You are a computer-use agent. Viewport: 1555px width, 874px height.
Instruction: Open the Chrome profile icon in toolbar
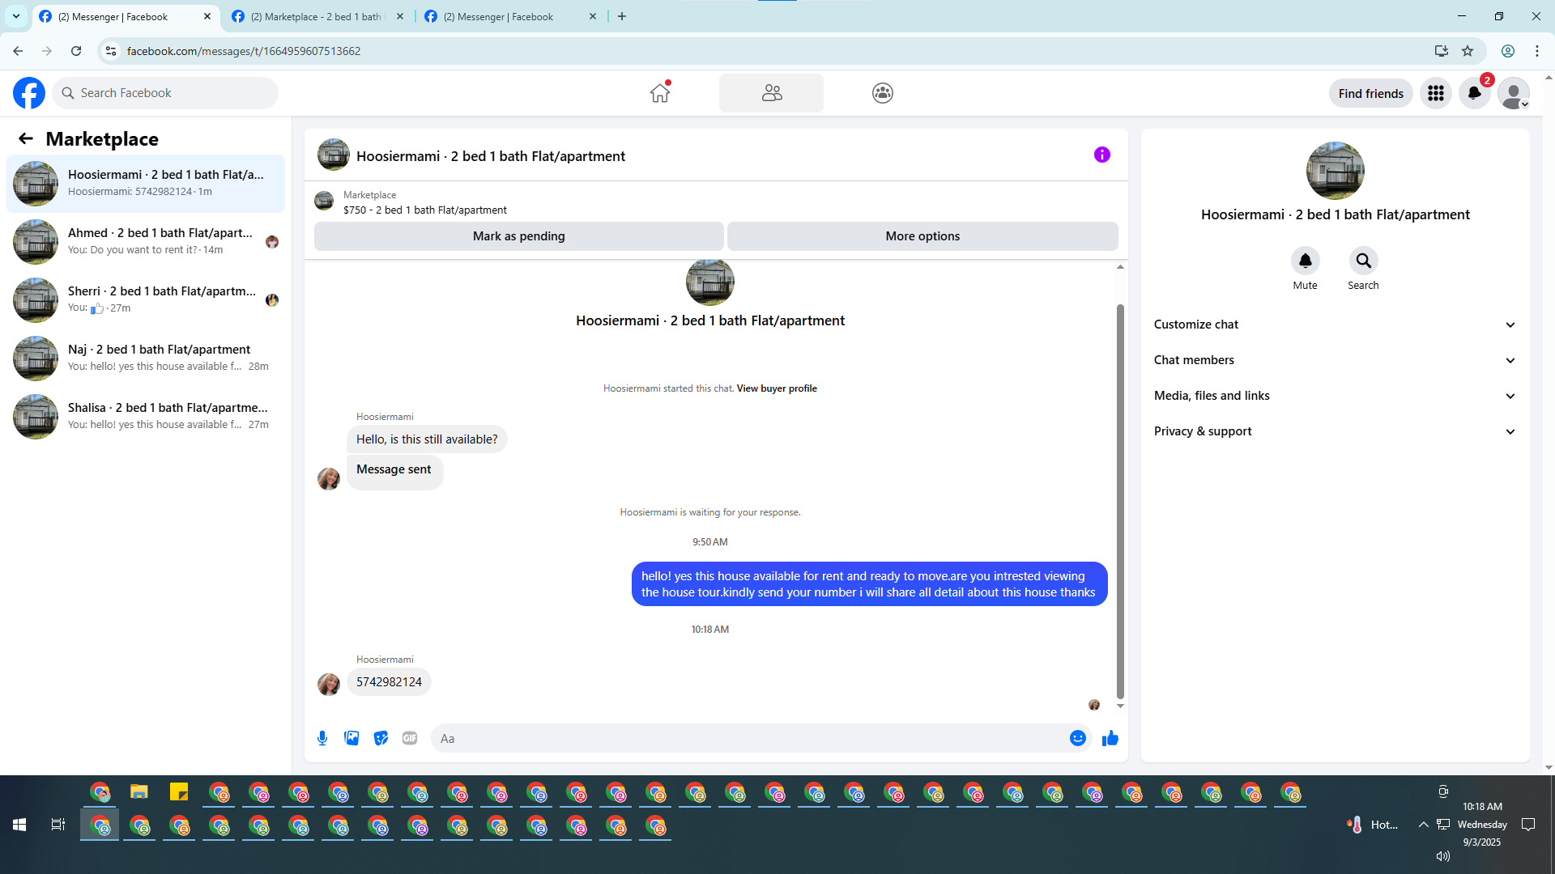1508,51
